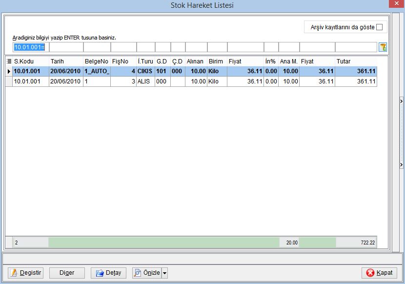
Task: Click the S.Kodu cell of the ALIS row
Action: click(x=31, y=81)
